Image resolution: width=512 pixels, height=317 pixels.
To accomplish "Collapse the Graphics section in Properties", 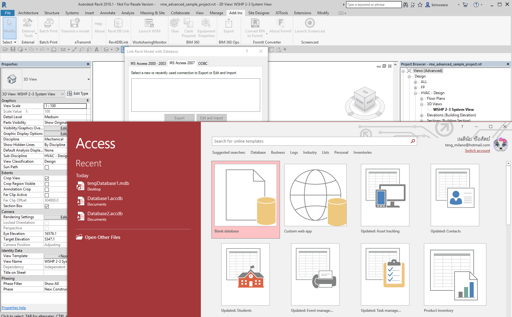I will click(x=87, y=101).
